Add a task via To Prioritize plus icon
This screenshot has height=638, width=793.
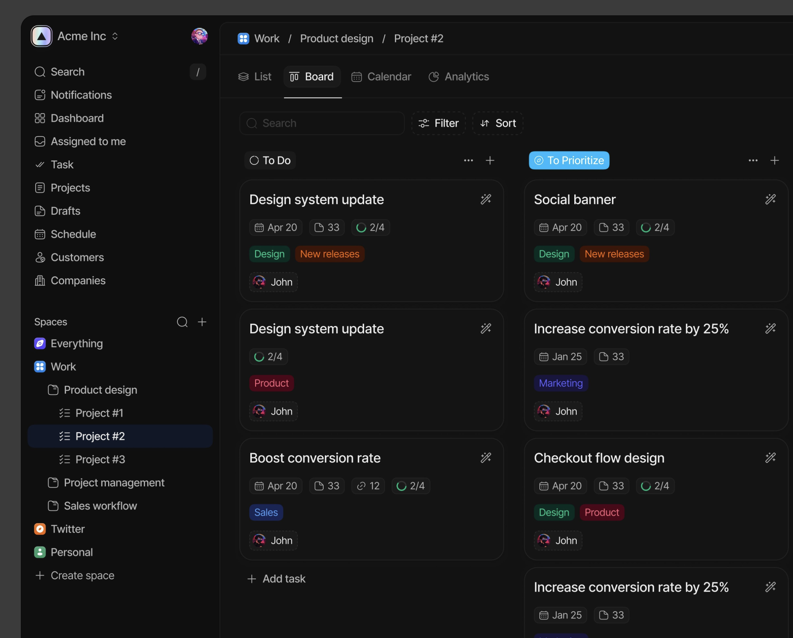(775, 160)
